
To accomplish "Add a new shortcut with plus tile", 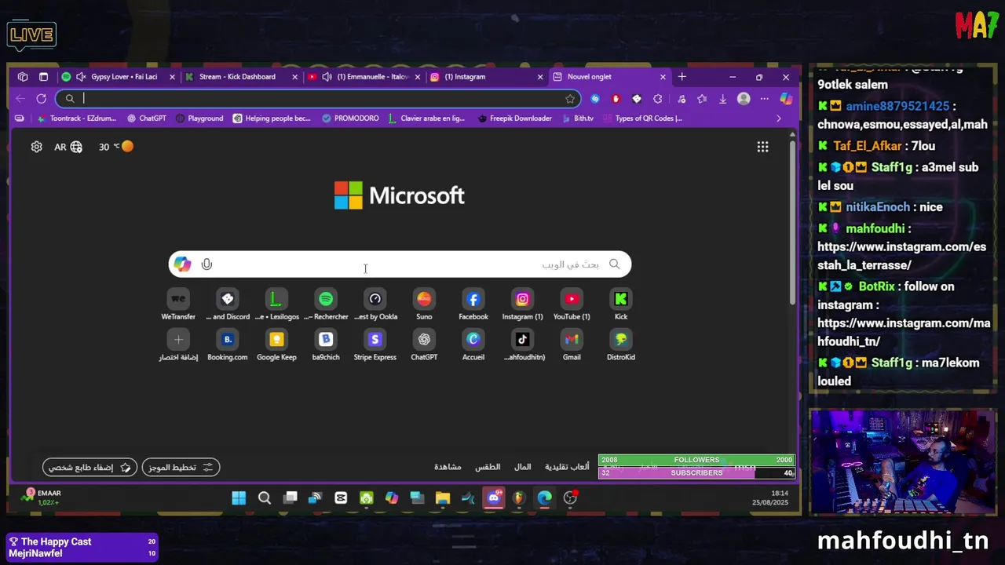I will pos(178,345).
